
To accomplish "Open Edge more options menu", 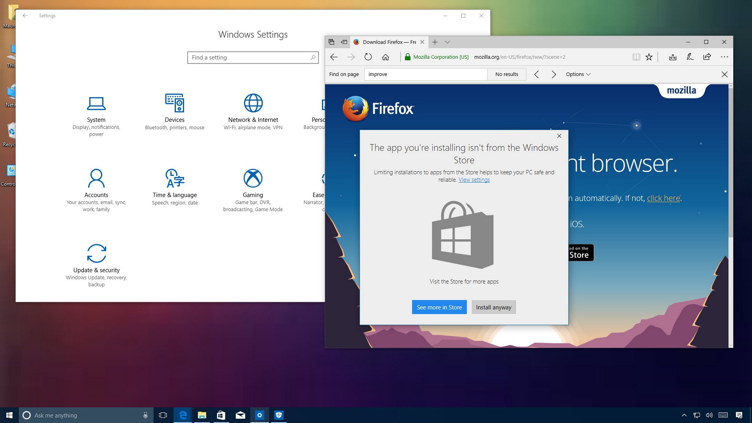I will click(x=724, y=57).
